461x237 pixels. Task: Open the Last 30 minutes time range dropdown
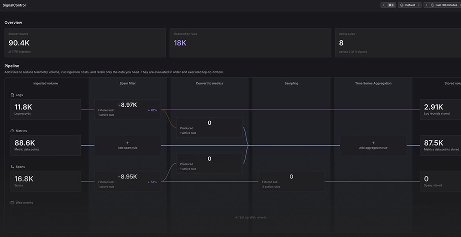click(x=445, y=5)
